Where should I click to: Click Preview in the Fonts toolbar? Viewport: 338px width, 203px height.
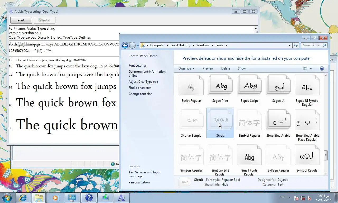(x=208, y=68)
